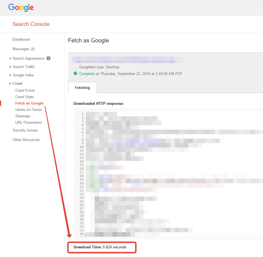Click line number 34 in response
The height and width of the screenshot is (257, 263).
(82, 234)
